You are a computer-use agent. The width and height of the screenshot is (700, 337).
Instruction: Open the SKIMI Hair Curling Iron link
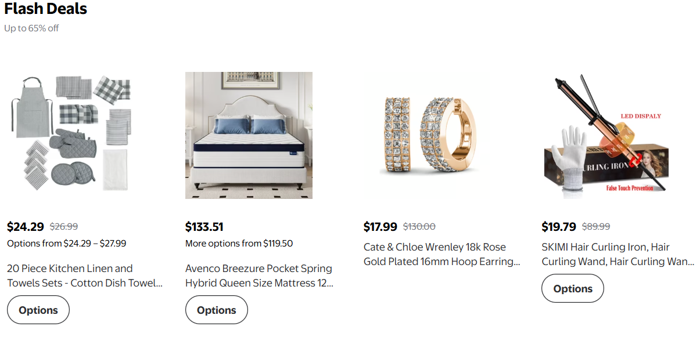pyautogui.click(x=618, y=254)
